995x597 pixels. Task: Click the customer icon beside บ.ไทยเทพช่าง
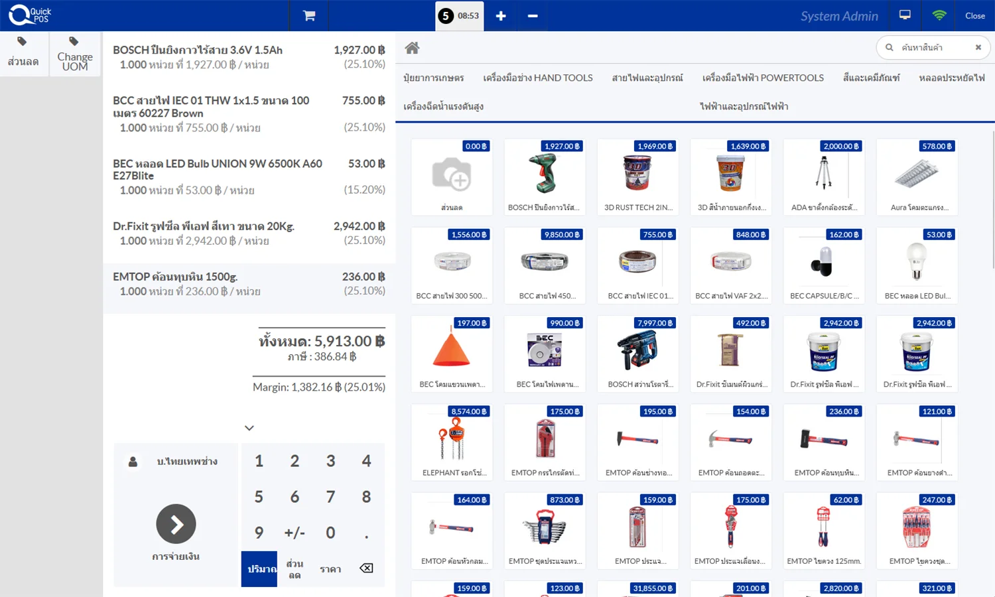(133, 461)
